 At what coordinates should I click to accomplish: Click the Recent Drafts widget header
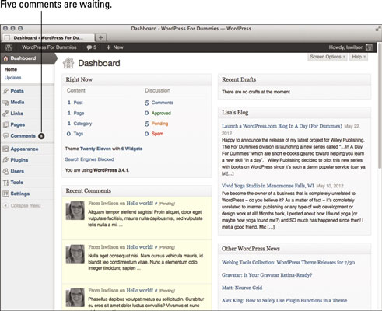pyautogui.click(x=295, y=79)
